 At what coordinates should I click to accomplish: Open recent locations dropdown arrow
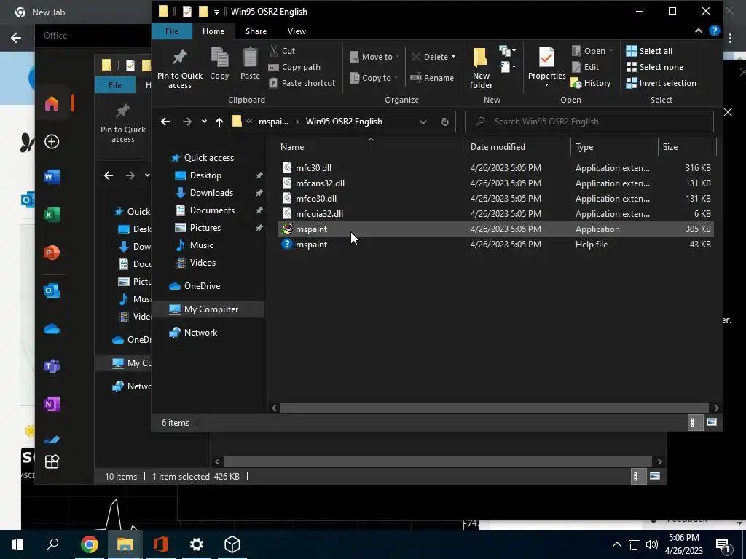pos(204,122)
